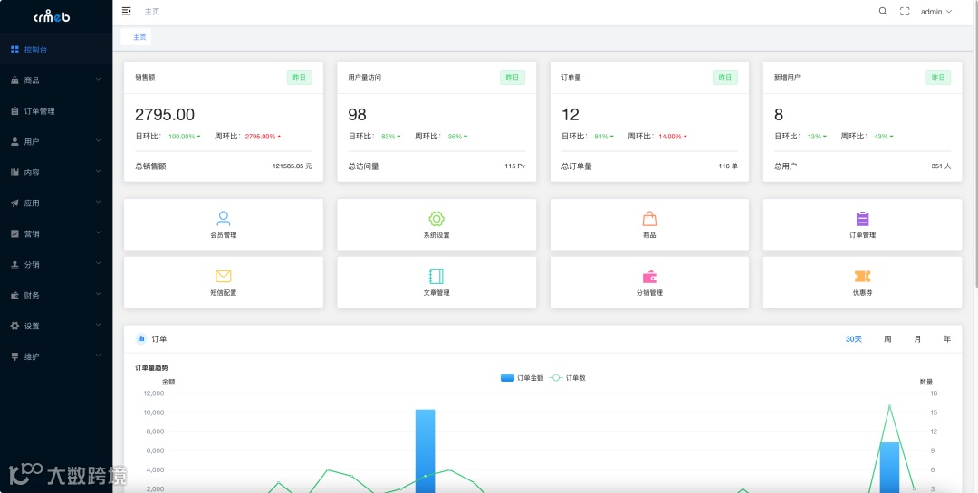Toggle fullscreen mode icon
The image size is (978, 493).
905,11
